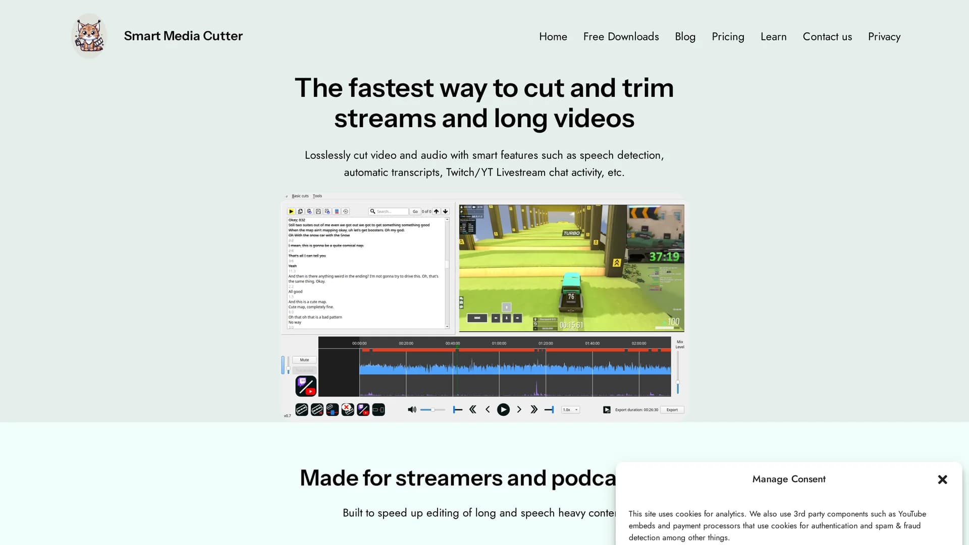Click the Twitch/YouTube chat activity track icon
This screenshot has height=545, width=969.
point(306,386)
